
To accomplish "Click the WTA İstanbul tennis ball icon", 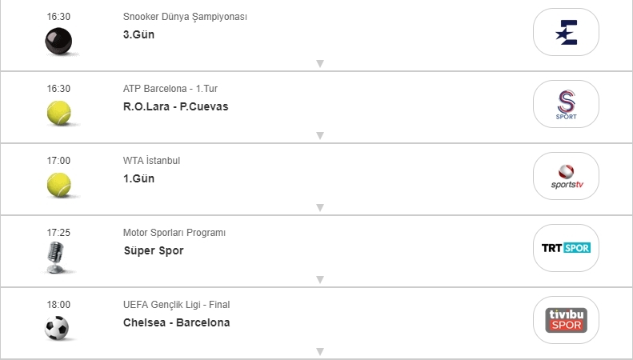I will pos(58,186).
